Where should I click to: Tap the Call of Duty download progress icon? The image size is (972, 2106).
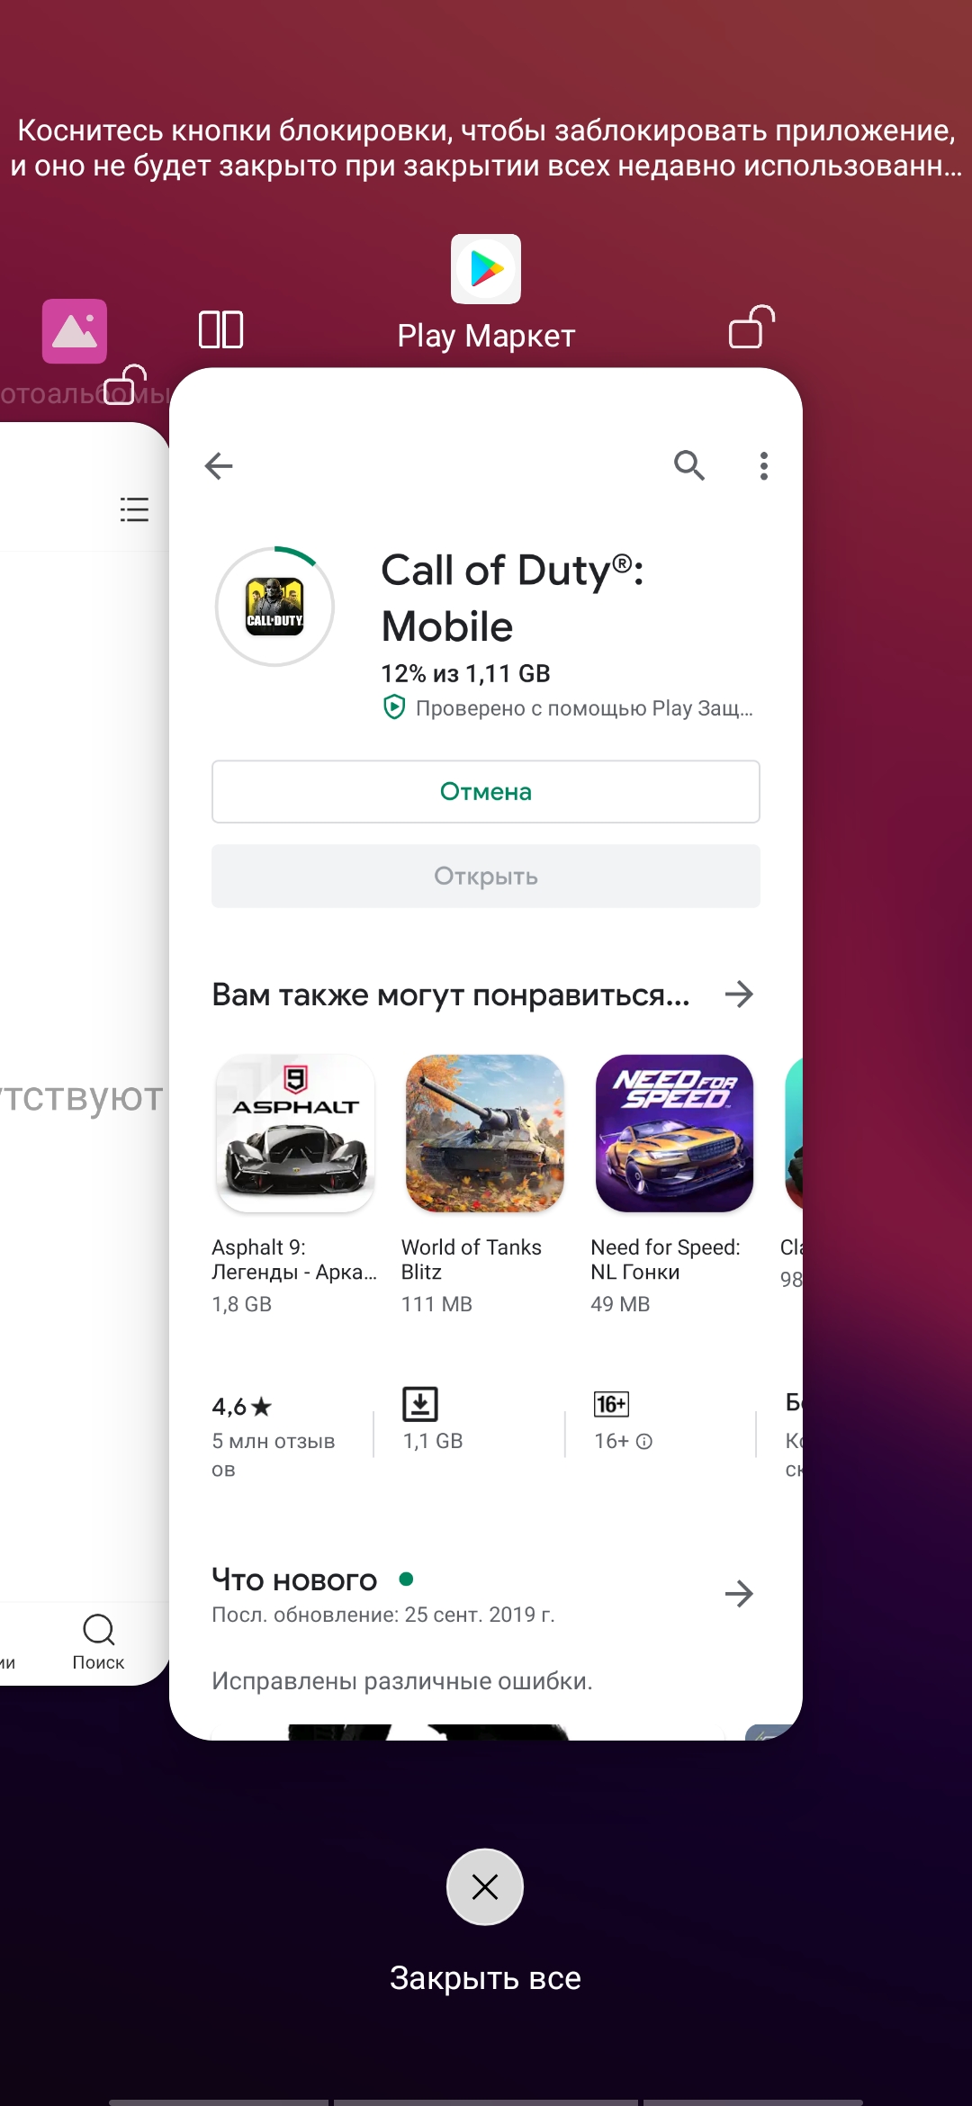tap(274, 607)
